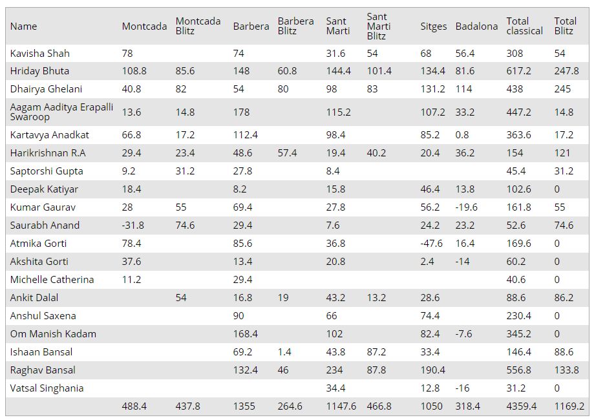The width and height of the screenshot is (594, 420).
Task: Click the "Name" column header
Action: point(24,26)
